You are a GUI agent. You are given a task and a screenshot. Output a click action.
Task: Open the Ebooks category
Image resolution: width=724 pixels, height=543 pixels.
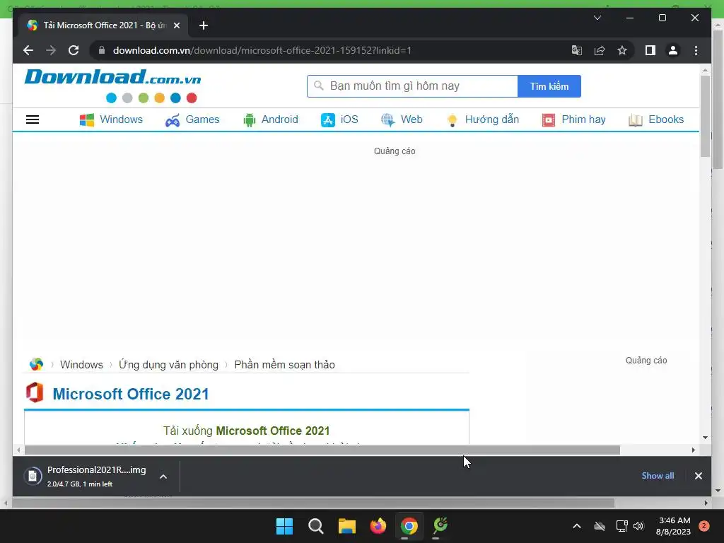point(655,119)
